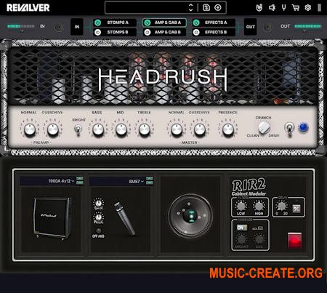
Task: Open the tuner fork icon
Action: coord(283,8)
